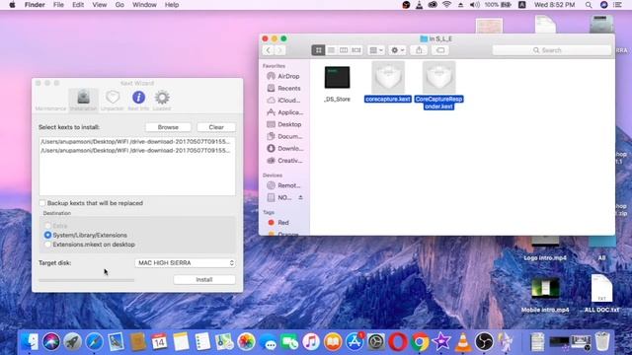The width and height of the screenshot is (632, 355).
Task: Open Notification Center icon
Action: coord(617,5)
